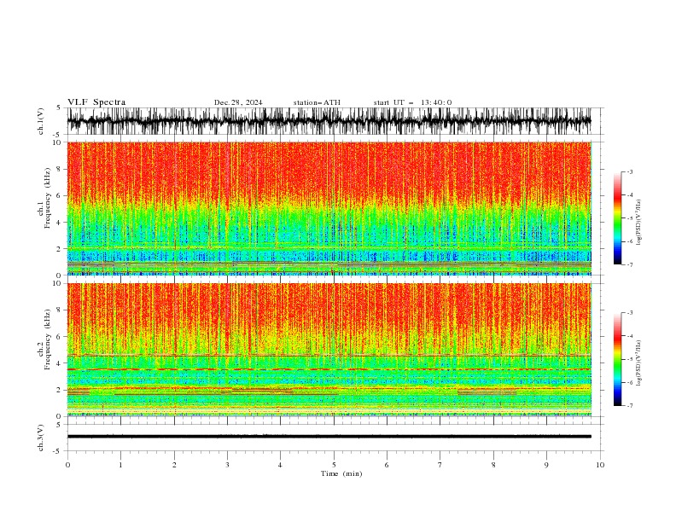The height and width of the screenshot is (522, 676).
Task: Select the "station=ATH" header label
Action: [x=317, y=102]
